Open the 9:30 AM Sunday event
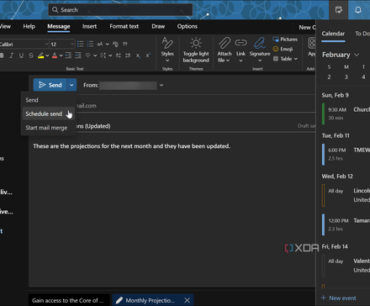The height and width of the screenshot is (306, 370). click(x=346, y=113)
